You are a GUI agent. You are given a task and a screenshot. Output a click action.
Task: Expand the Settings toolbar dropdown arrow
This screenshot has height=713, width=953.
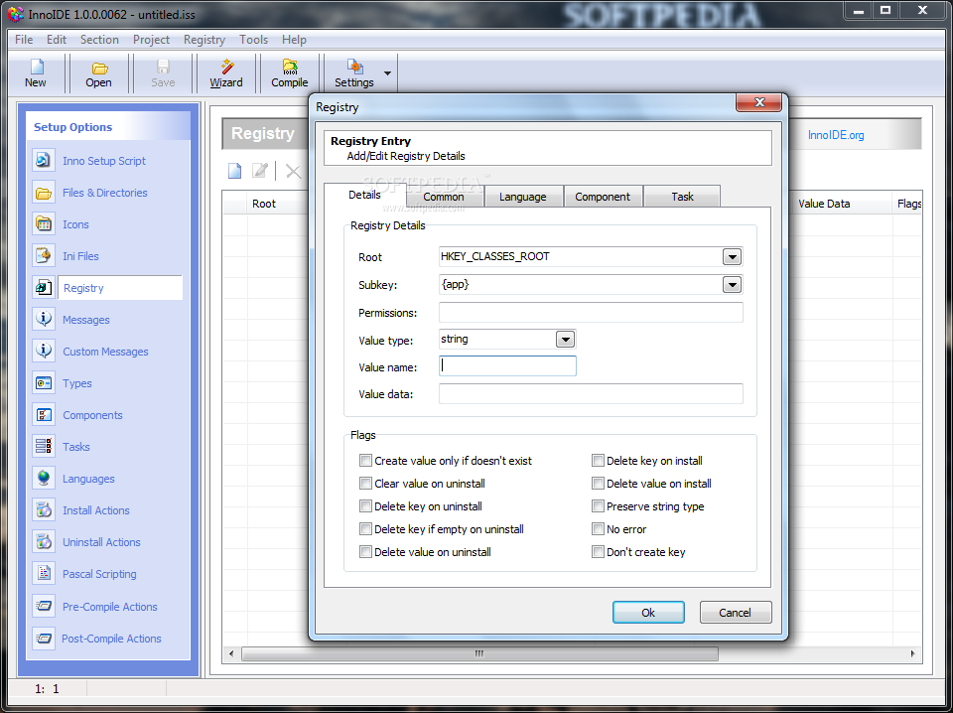click(387, 73)
